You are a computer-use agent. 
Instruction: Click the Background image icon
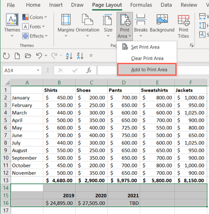162,19
